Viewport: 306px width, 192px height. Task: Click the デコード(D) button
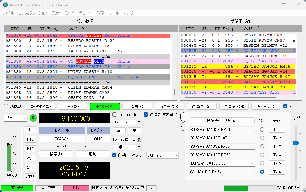[169, 107]
